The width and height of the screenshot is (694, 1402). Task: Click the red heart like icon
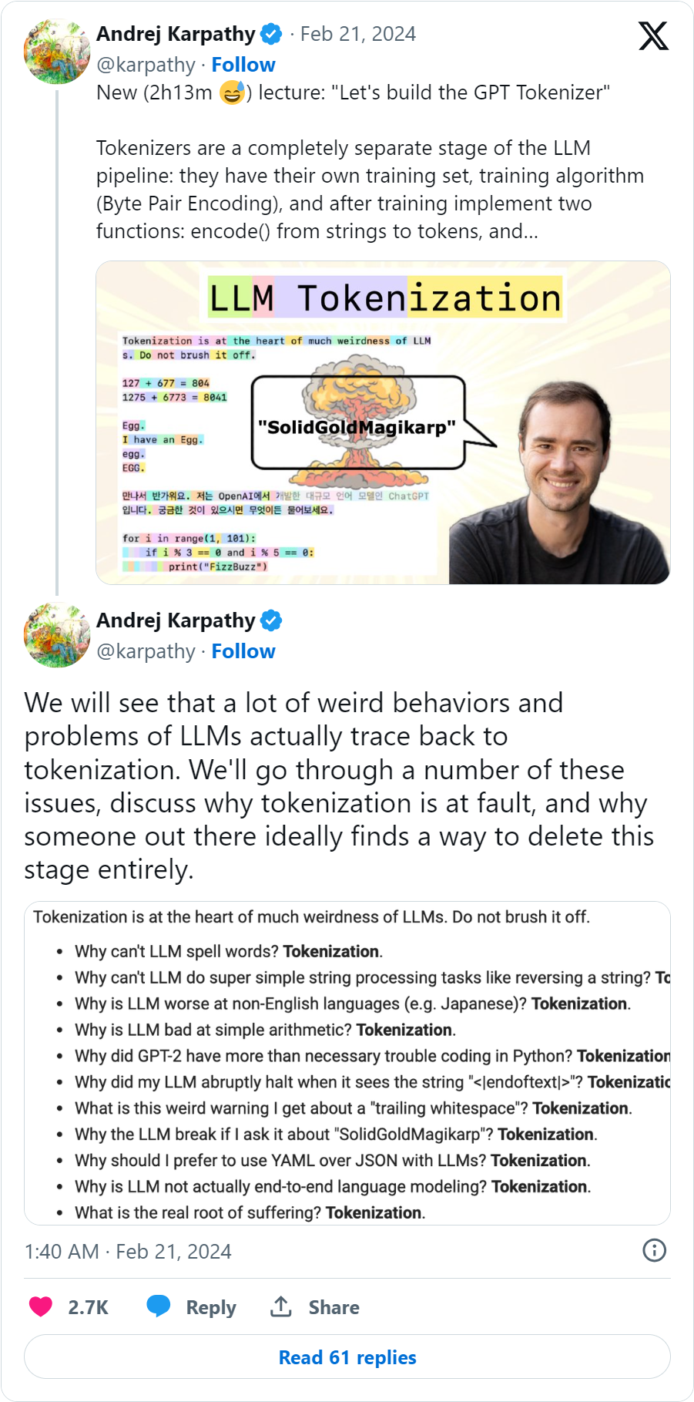[41, 1306]
